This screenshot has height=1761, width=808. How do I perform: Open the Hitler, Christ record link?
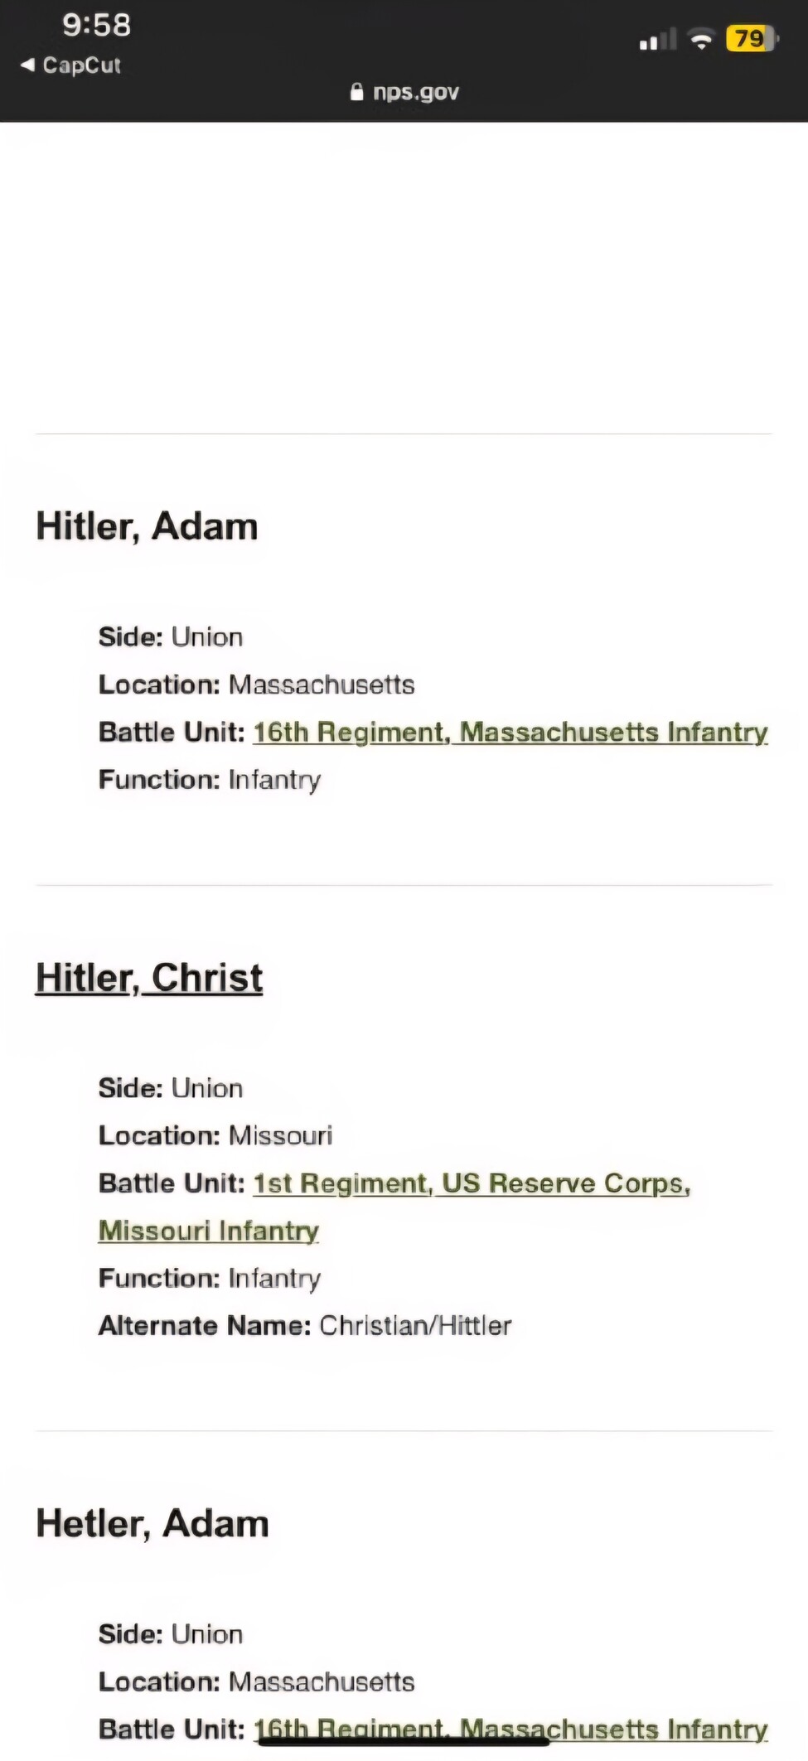click(x=149, y=977)
